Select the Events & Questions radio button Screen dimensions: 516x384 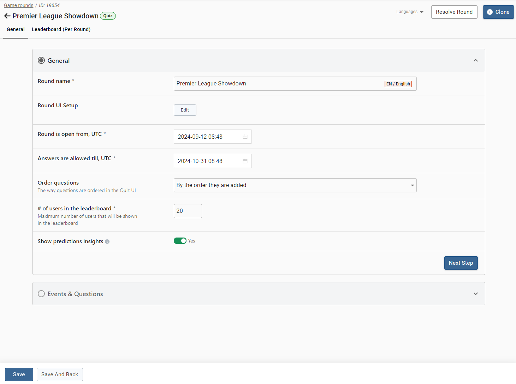41,294
